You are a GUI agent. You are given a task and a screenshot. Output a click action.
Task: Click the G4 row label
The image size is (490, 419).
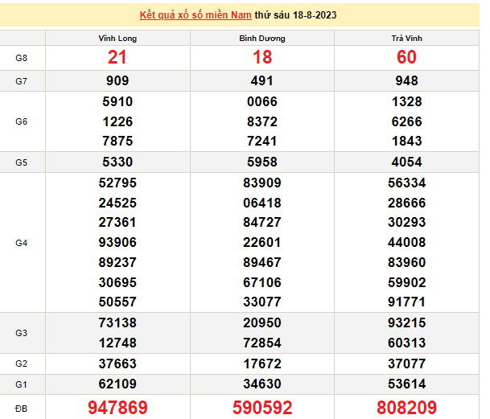pos(22,242)
